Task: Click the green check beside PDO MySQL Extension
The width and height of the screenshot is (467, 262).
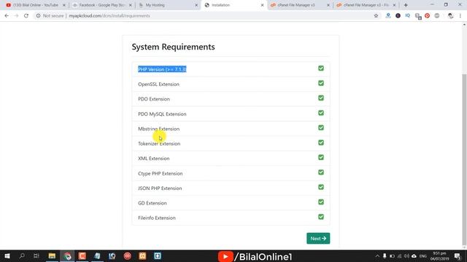Action: click(x=321, y=113)
